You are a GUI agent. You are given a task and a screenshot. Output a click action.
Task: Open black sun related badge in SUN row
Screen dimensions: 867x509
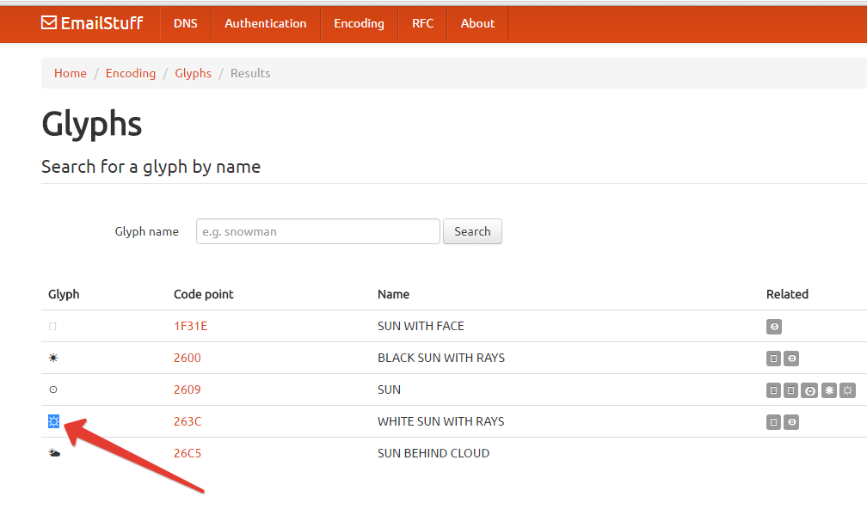[829, 390]
